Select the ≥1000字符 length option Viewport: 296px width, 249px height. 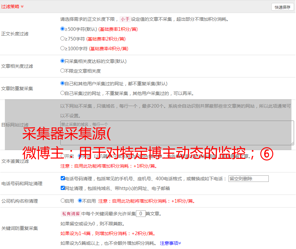point(62,48)
